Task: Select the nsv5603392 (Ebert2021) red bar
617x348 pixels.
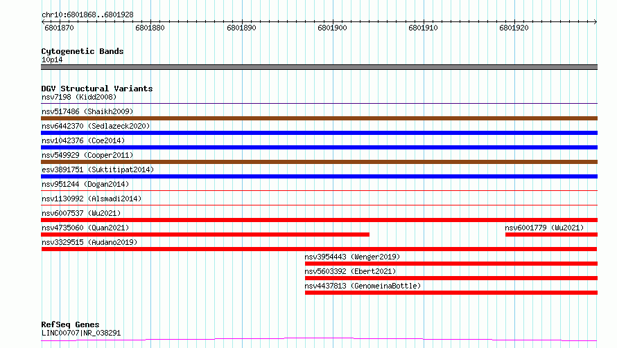Action: coord(451,278)
